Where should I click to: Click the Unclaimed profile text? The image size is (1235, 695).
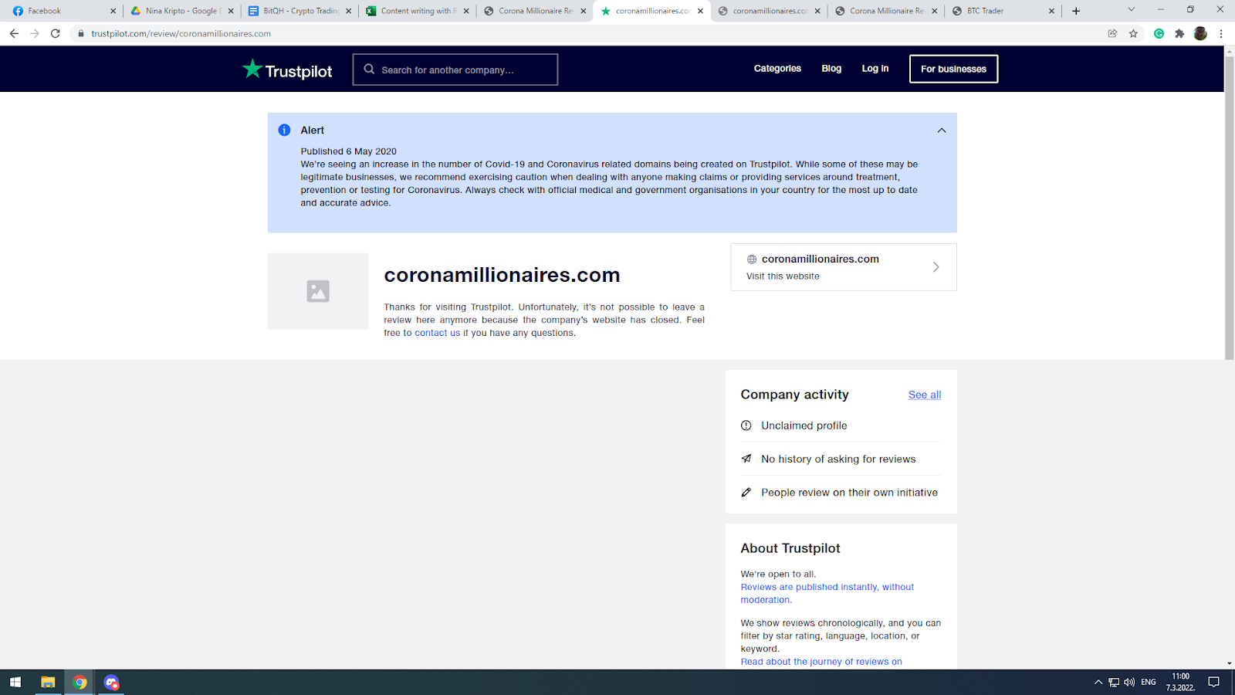pos(804,425)
